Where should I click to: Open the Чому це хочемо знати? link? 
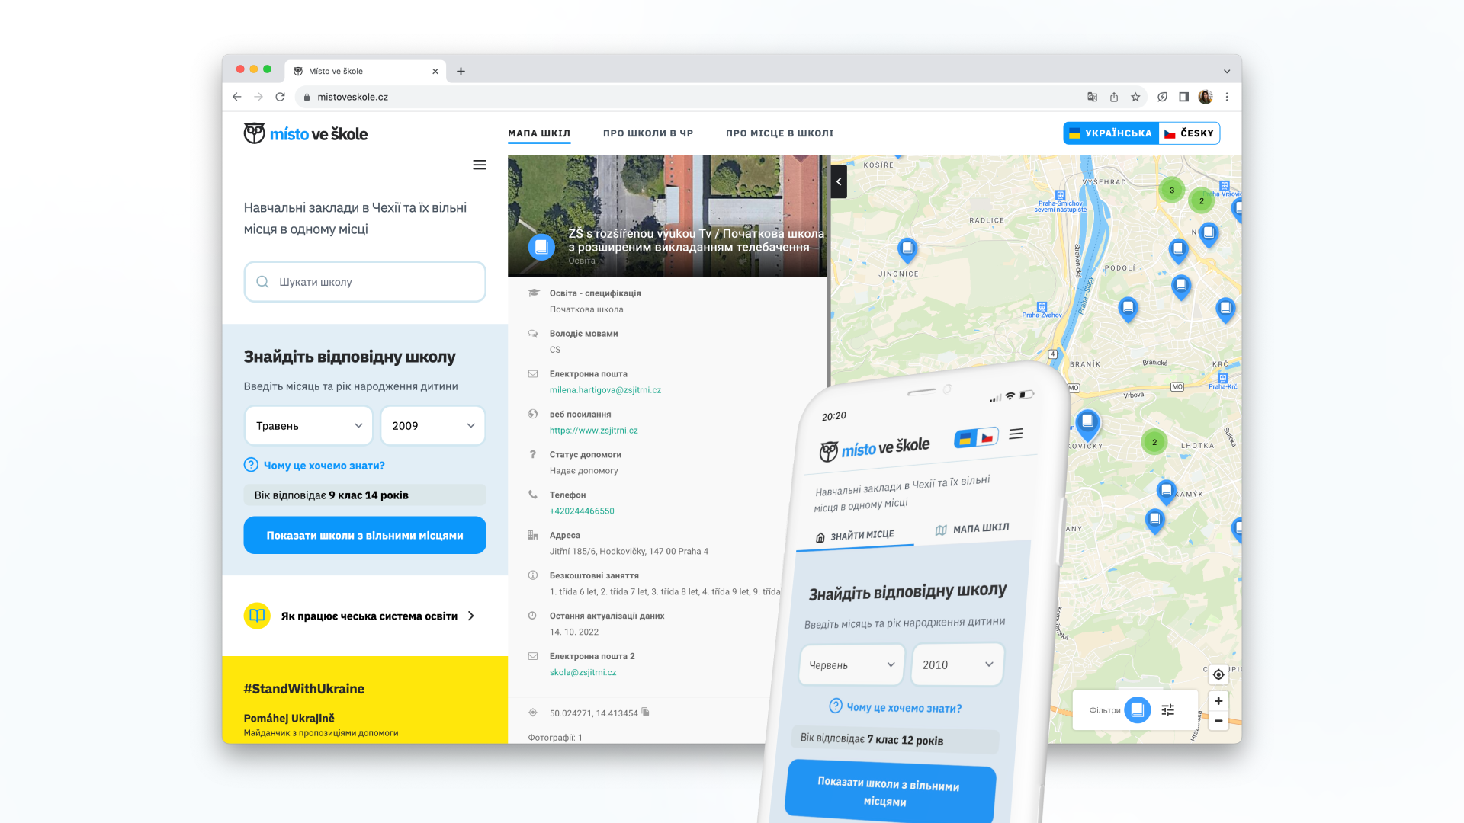[x=324, y=466]
